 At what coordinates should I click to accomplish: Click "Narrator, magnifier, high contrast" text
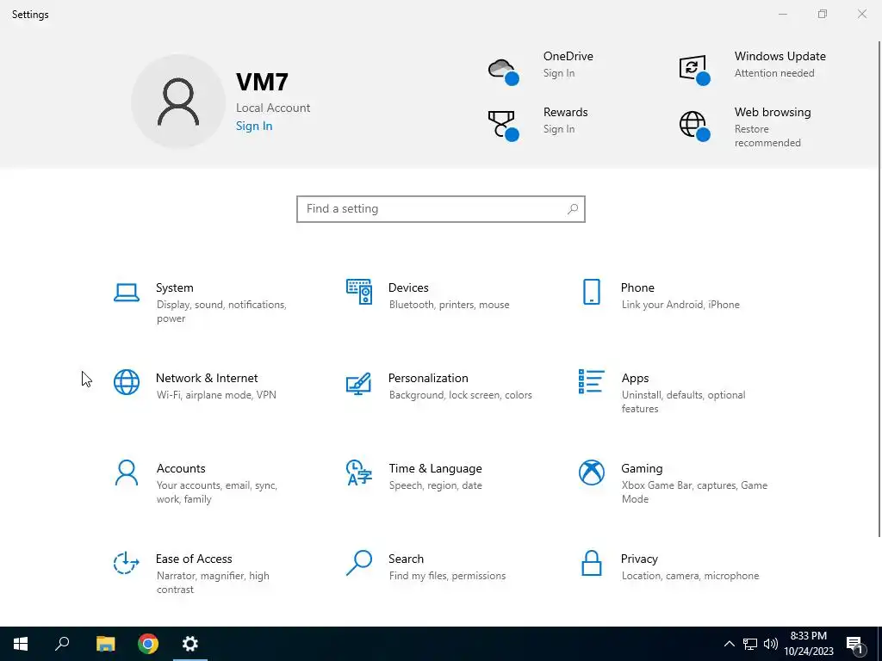point(213,583)
